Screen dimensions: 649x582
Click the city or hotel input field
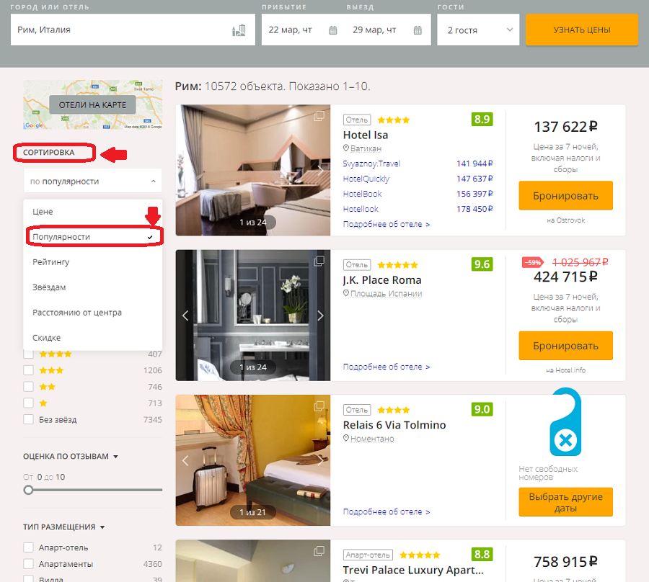coord(133,30)
